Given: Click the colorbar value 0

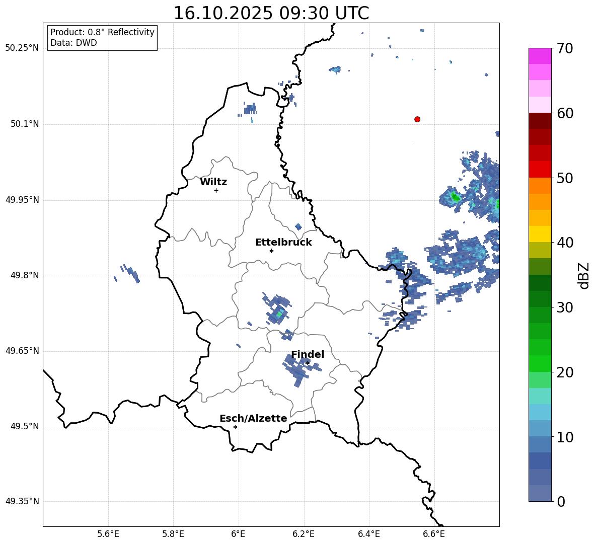Looking at the screenshot, I should coord(561,502).
